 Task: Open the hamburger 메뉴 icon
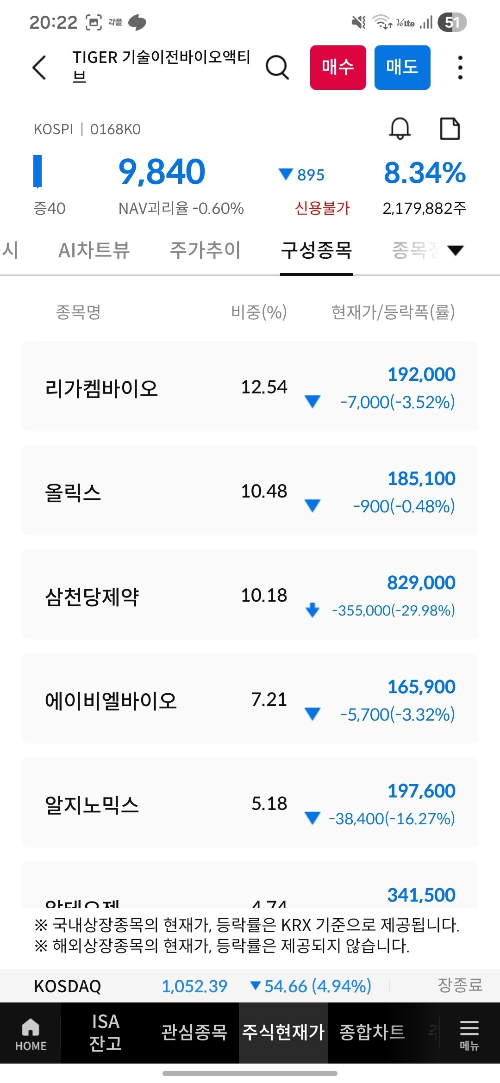click(x=469, y=1033)
